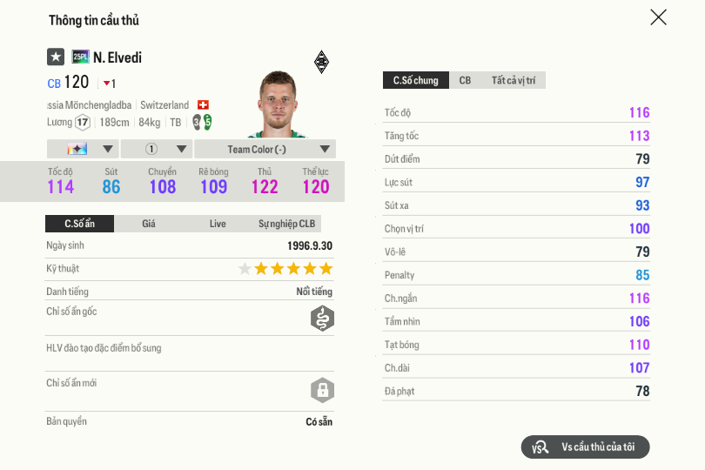The width and height of the screenshot is (705, 470).
Task: Select the Tất cả vị trí tab
Action: 513,81
